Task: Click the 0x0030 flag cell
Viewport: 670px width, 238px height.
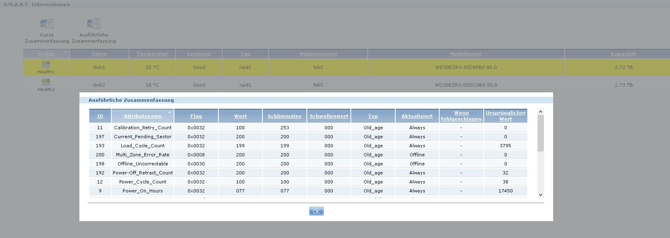Action: [x=196, y=164]
